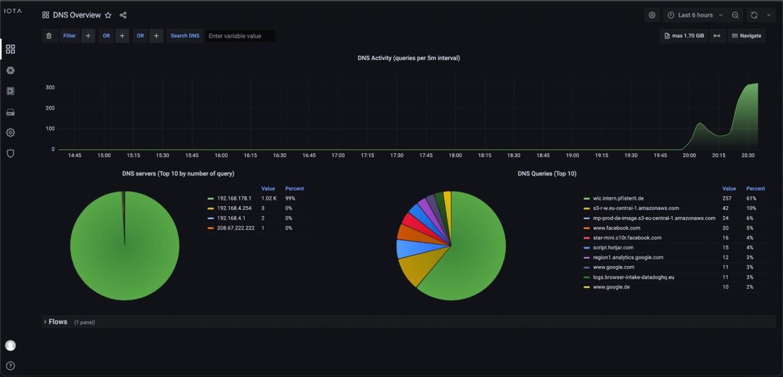783x377 pixels.
Task: Open the Navigate menu
Action: click(746, 36)
